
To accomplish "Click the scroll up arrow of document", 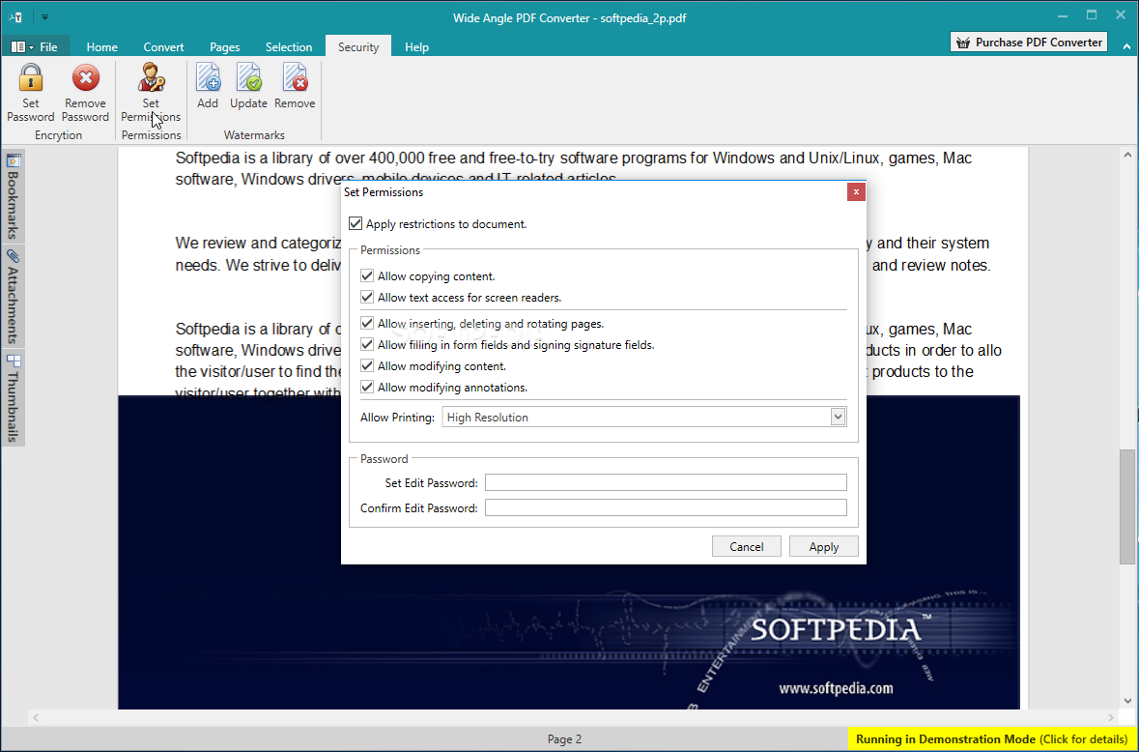I will 1126,155.
